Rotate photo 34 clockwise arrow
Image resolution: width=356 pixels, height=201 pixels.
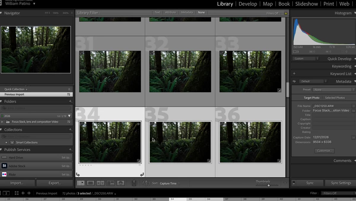142,175
